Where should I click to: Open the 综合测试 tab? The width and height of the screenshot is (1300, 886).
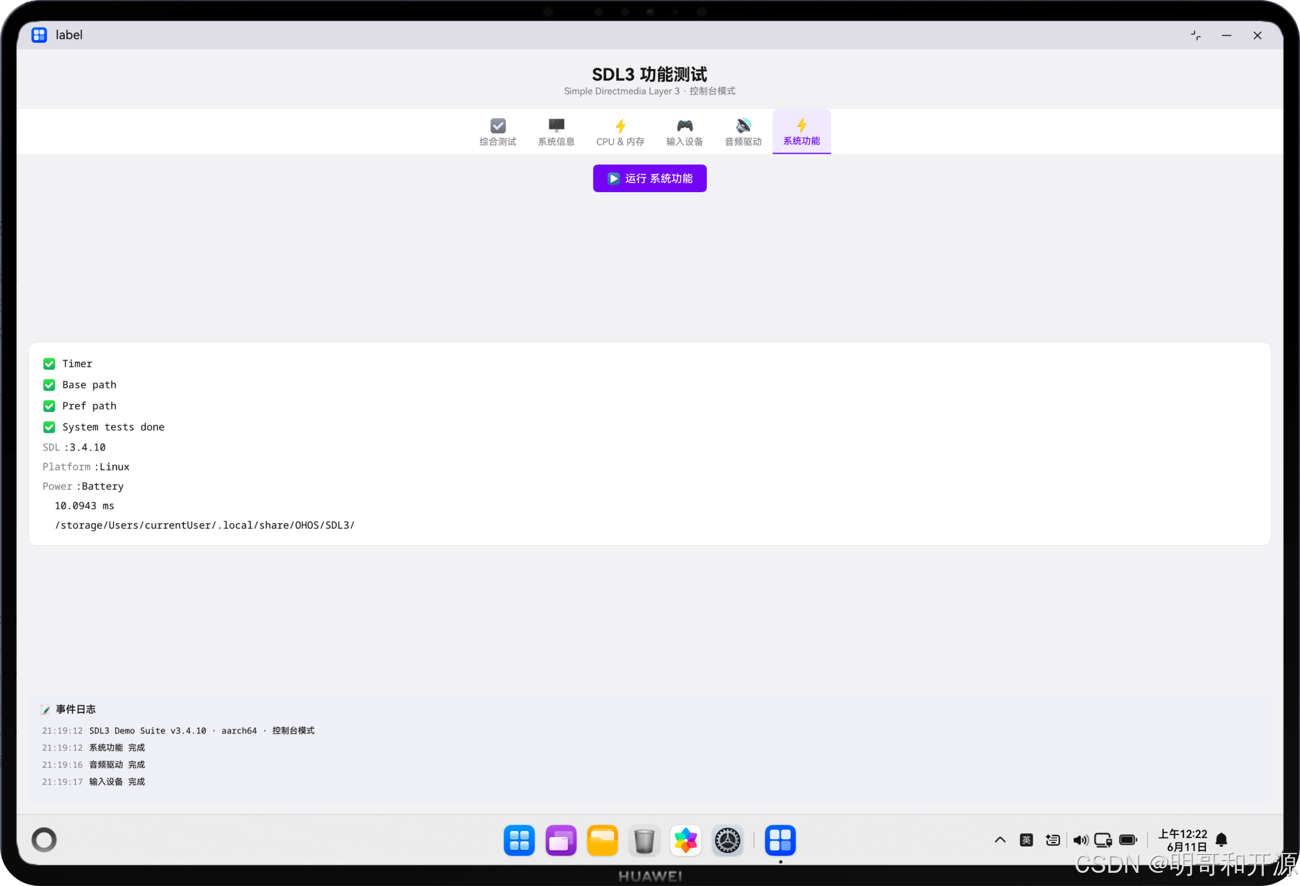coord(497,132)
